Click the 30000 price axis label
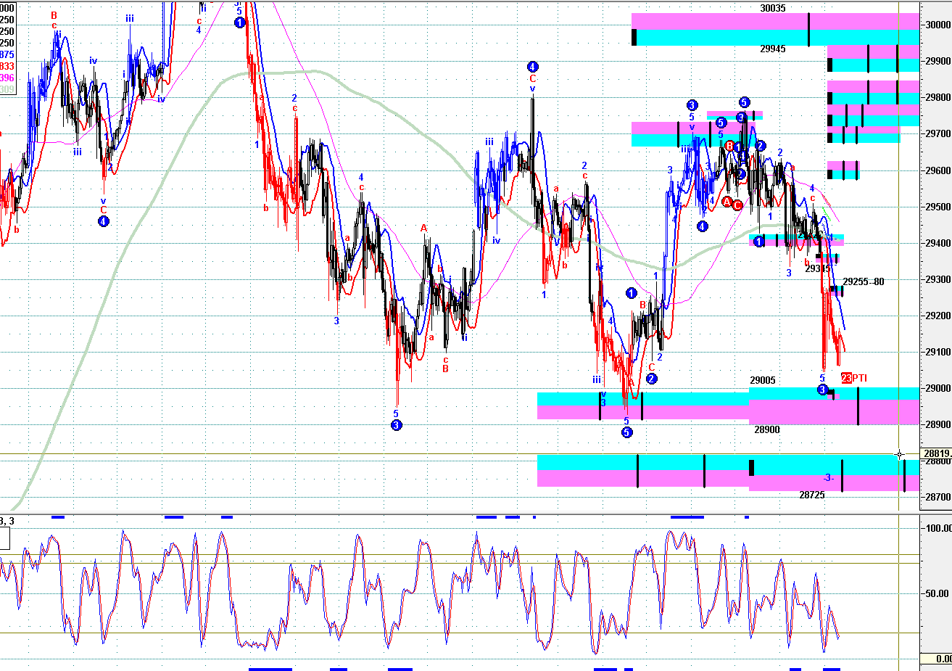This screenshot has width=952, height=671. point(937,25)
